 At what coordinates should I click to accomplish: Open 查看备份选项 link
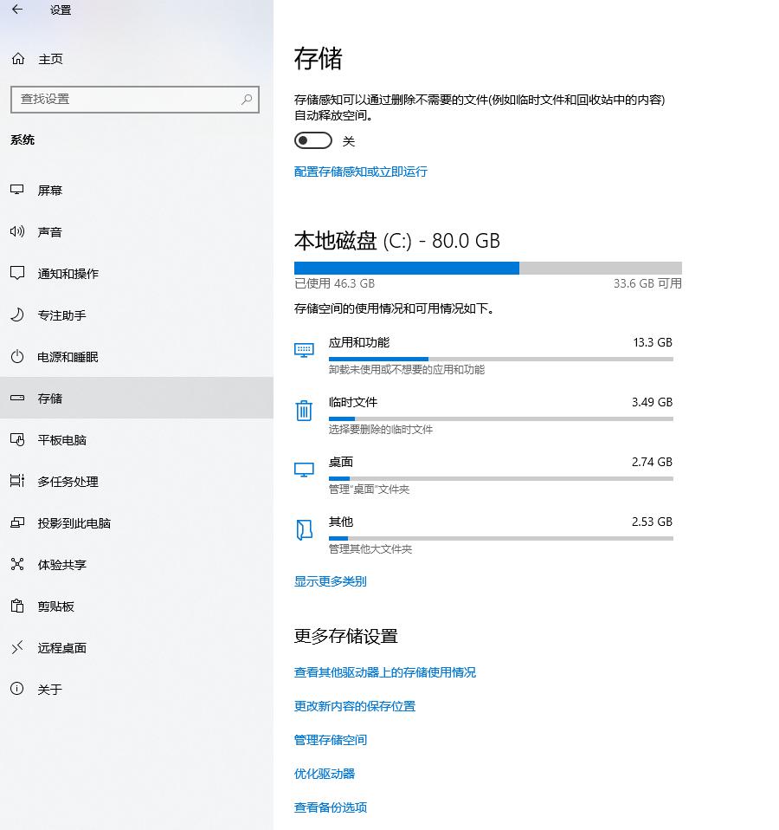[x=330, y=807]
